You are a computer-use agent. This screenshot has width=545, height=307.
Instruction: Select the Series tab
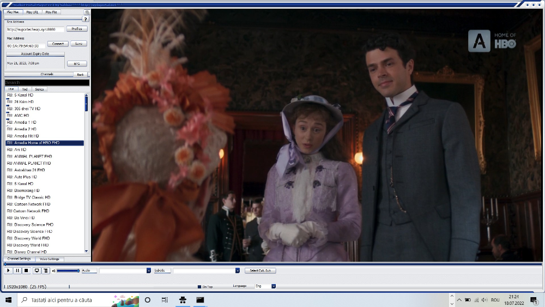point(39,89)
